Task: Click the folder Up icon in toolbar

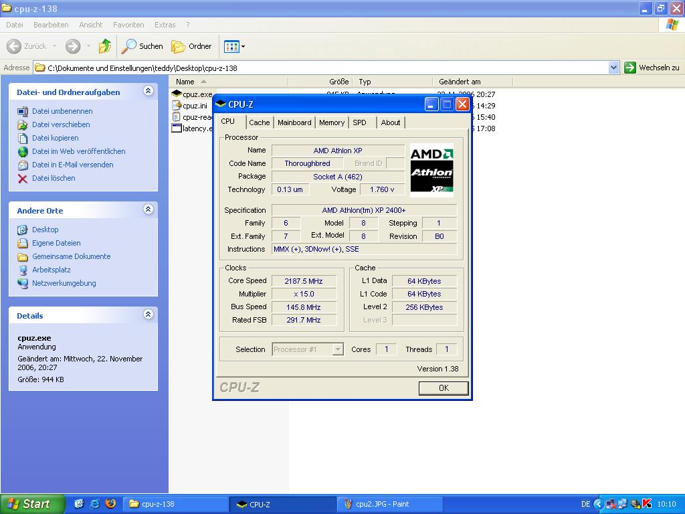Action: (x=105, y=46)
